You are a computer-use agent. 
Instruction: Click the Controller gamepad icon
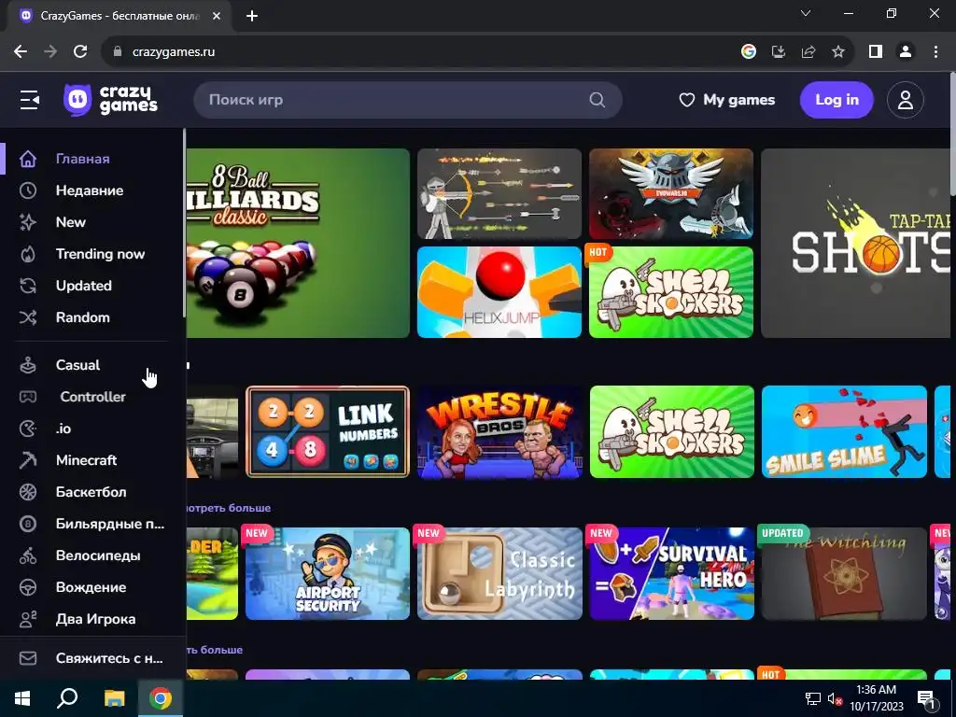click(x=28, y=397)
